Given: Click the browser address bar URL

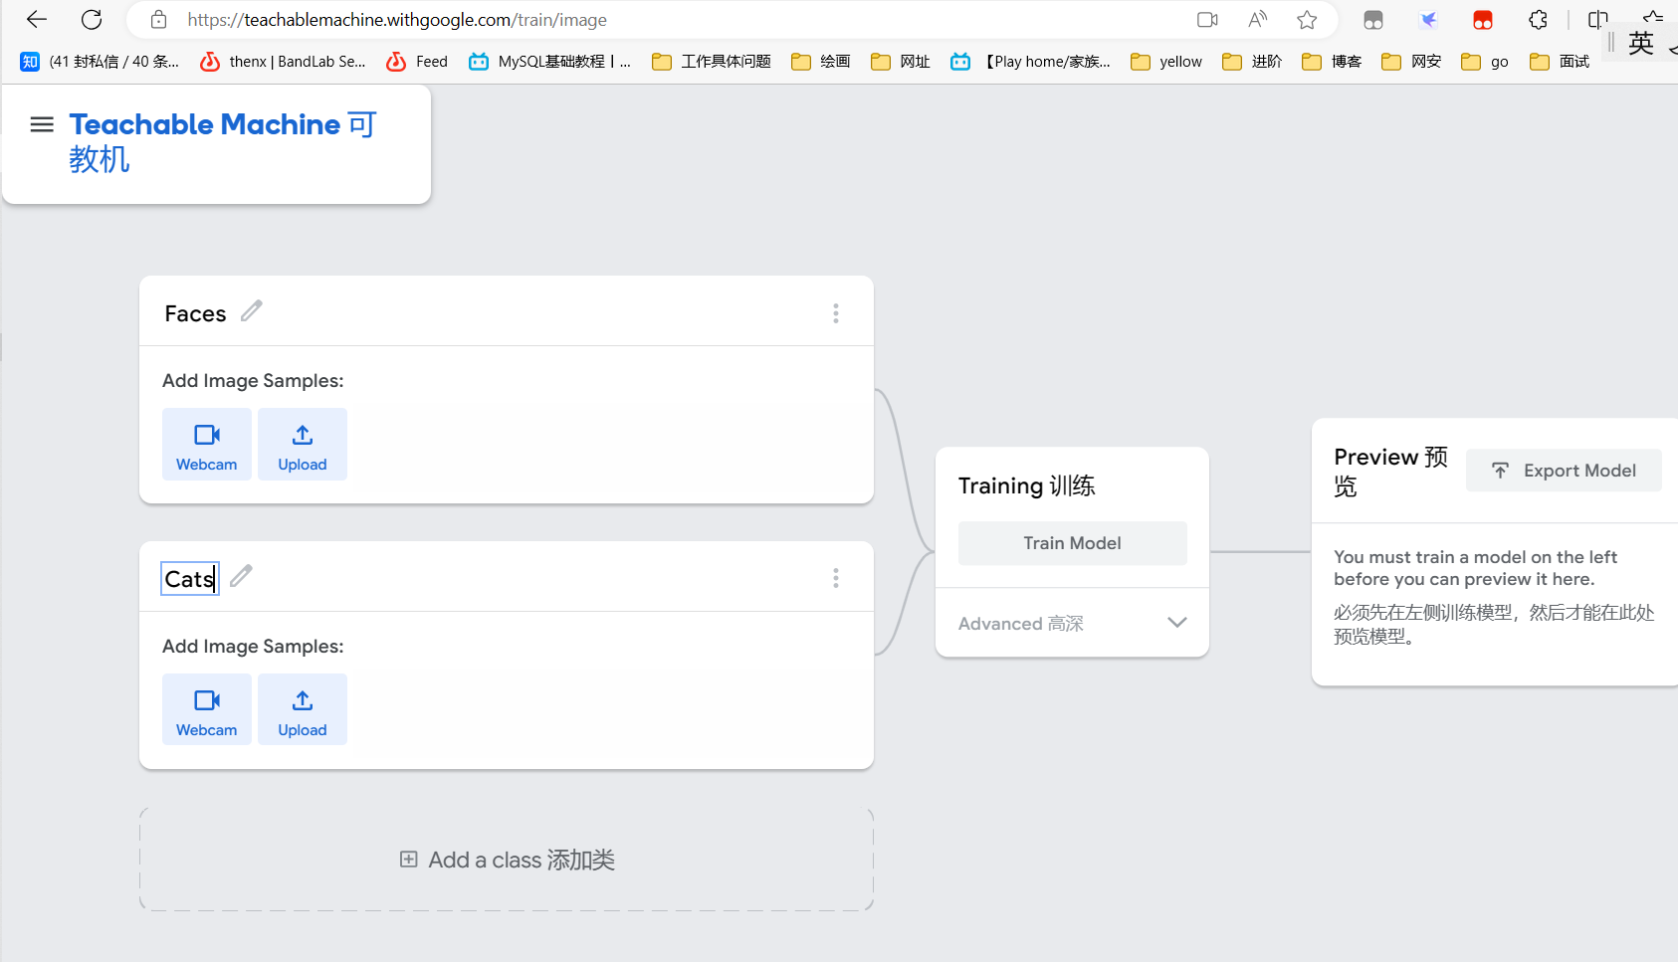Looking at the screenshot, I should pyautogui.click(x=398, y=20).
